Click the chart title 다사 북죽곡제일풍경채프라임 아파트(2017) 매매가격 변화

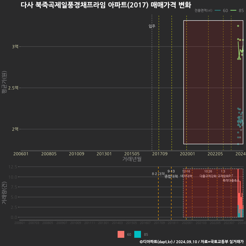[106, 5]
